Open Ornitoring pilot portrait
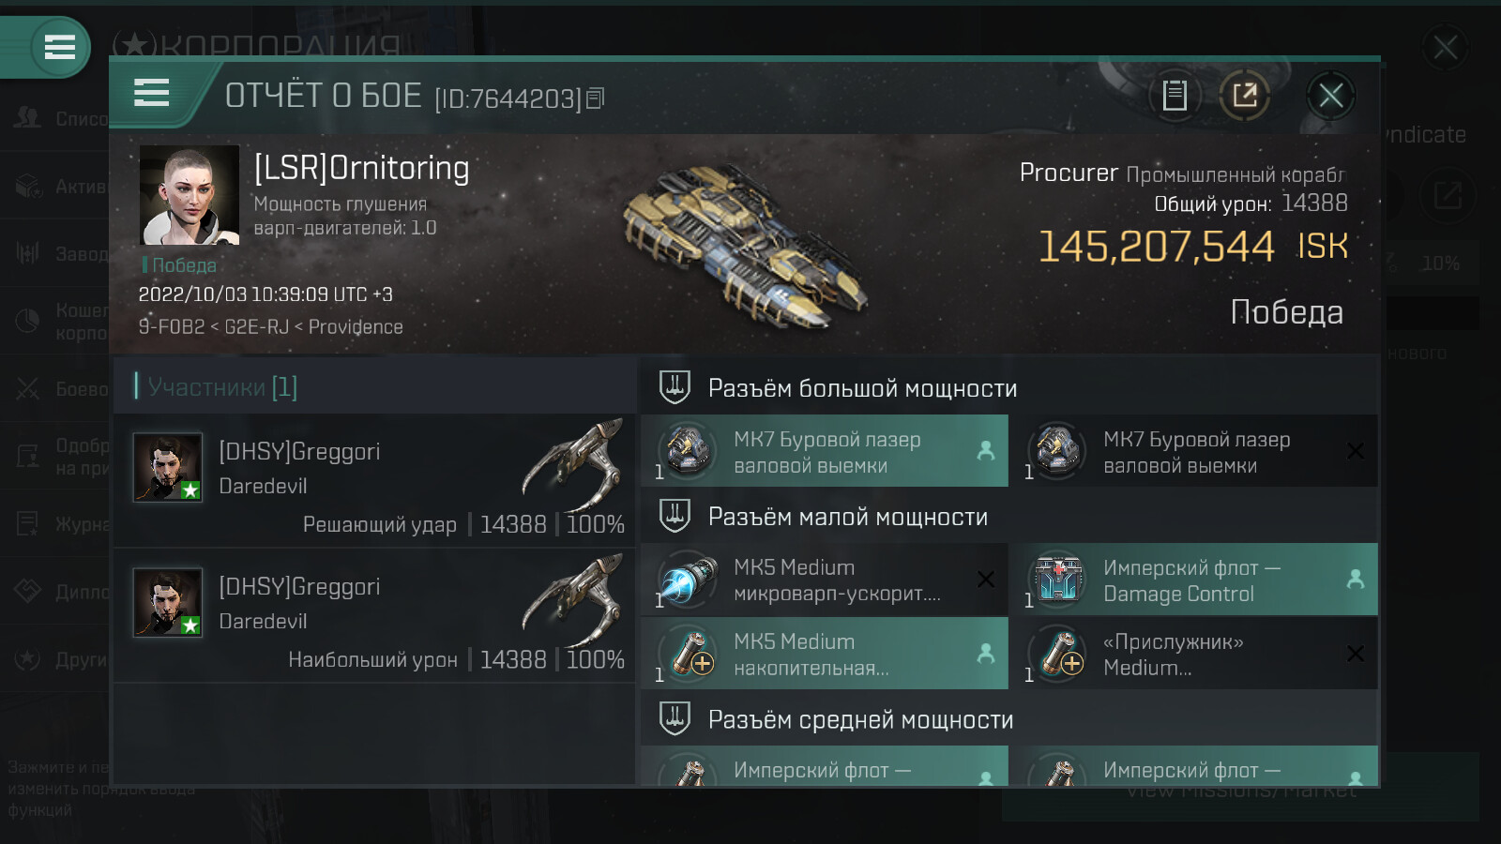The height and width of the screenshot is (844, 1501). tap(190, 195)
